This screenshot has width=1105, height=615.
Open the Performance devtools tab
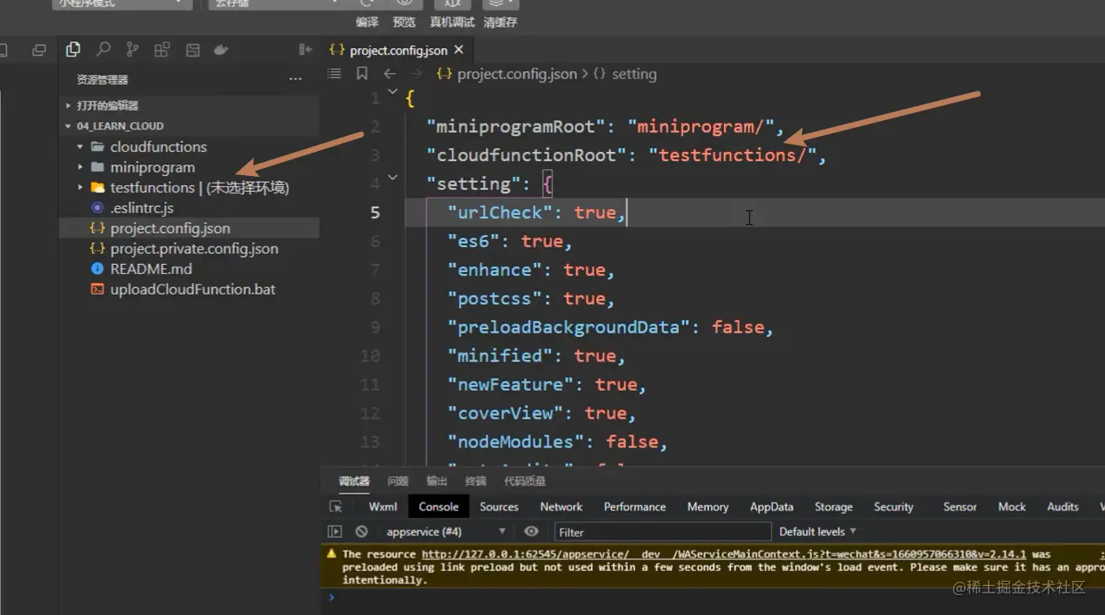pos(635,506)
